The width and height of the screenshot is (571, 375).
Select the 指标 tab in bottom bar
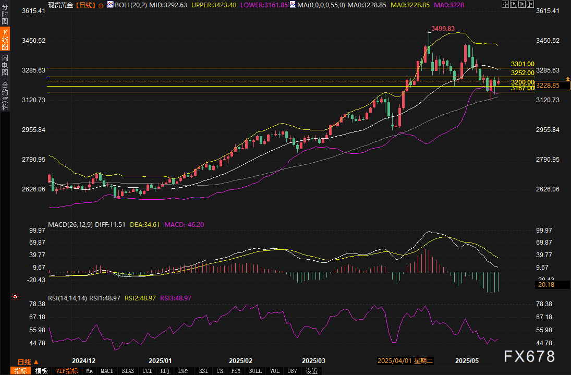point(21,371)
